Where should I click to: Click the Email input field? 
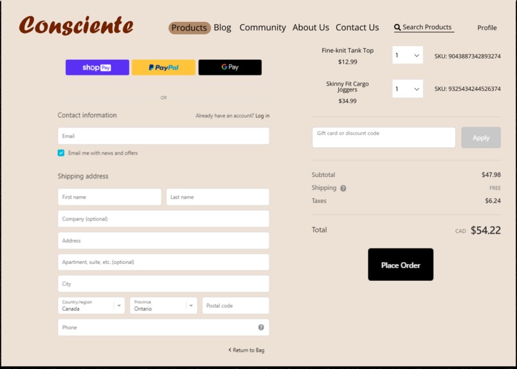(163, 136)
